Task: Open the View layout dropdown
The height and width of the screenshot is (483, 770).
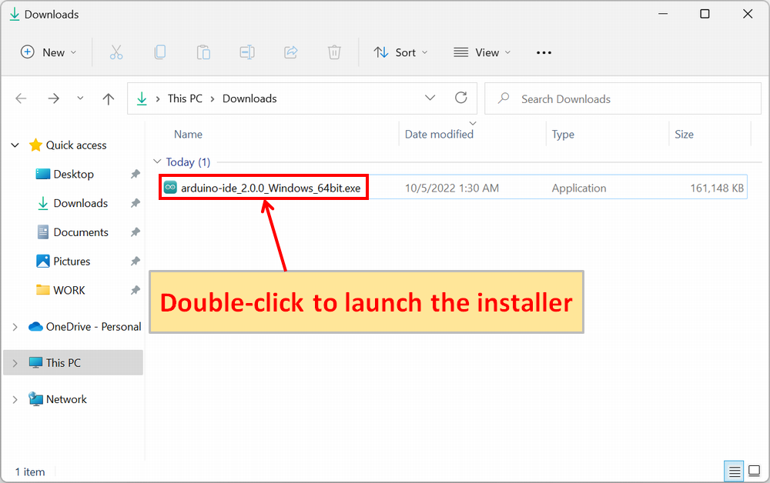Action: [482, 52]
